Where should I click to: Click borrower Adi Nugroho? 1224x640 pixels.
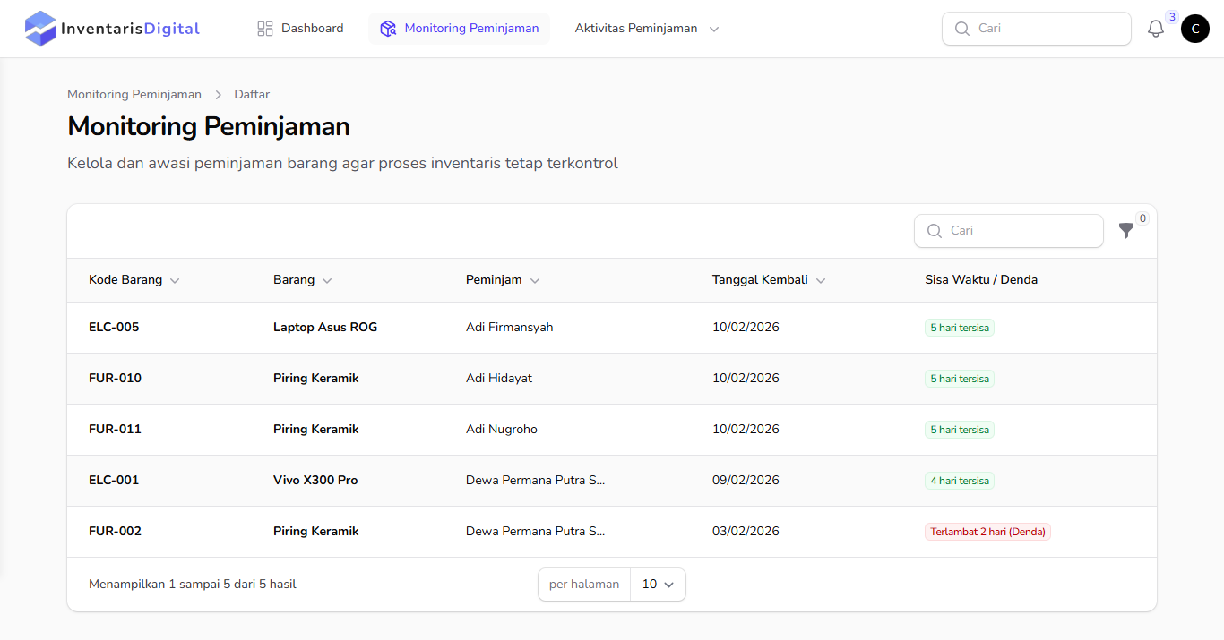tap(502, 430)
